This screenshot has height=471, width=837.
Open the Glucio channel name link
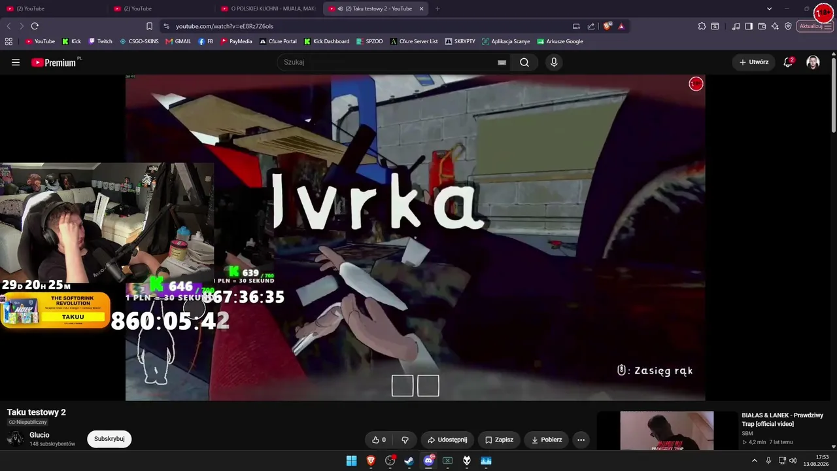(x=39, y=435)
